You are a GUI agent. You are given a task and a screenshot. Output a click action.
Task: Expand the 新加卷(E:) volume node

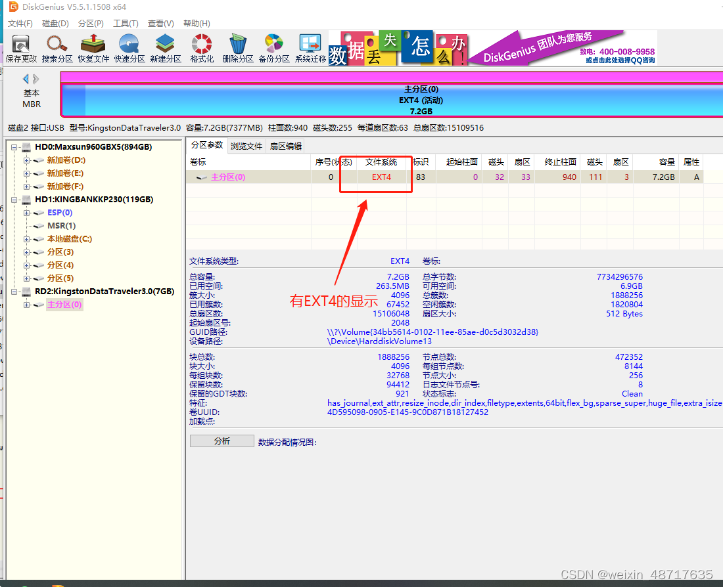[x=27, y=174]
